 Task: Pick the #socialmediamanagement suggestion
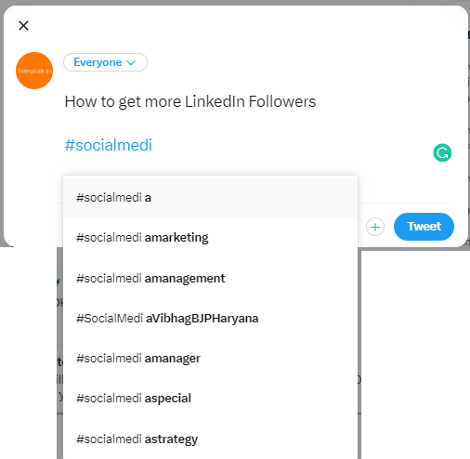coord(210,278)
